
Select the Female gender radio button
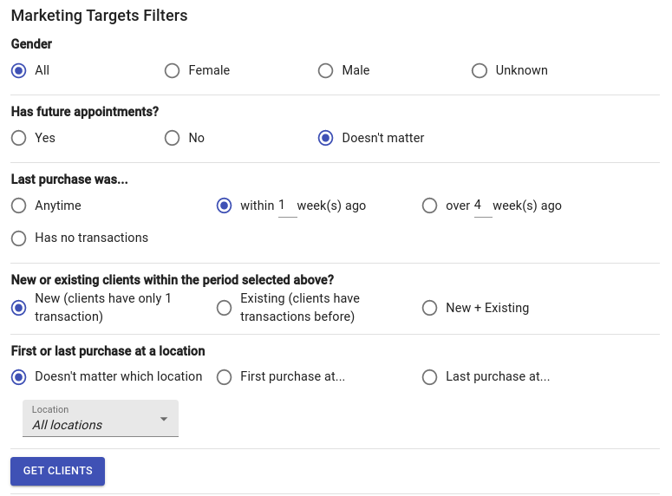[x=172, y=71]
